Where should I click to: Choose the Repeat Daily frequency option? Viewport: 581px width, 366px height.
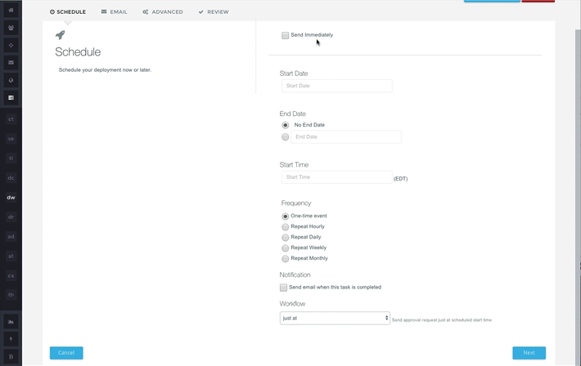pos(285,237)
